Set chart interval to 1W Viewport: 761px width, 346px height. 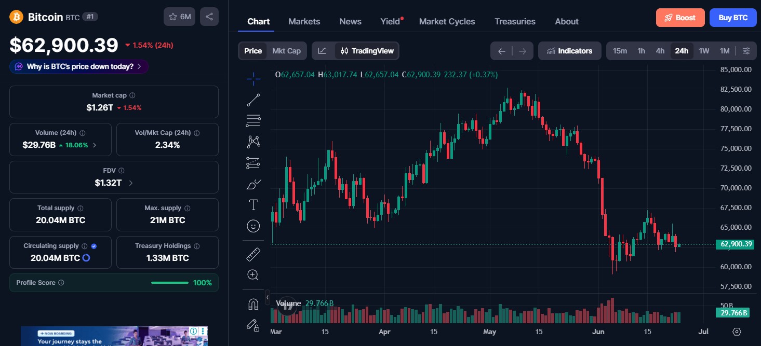click(704, 51)
